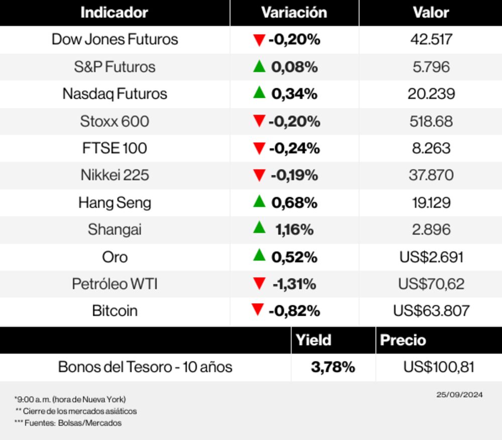Click the green up arrow for Nasdaq Futuros
502x440 pixels.
click(259, 93)
